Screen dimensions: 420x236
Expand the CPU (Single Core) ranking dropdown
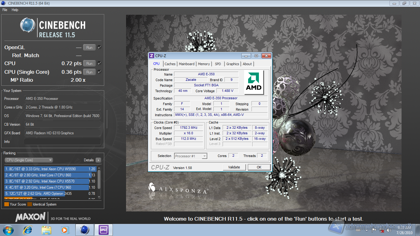pos(29,160)
